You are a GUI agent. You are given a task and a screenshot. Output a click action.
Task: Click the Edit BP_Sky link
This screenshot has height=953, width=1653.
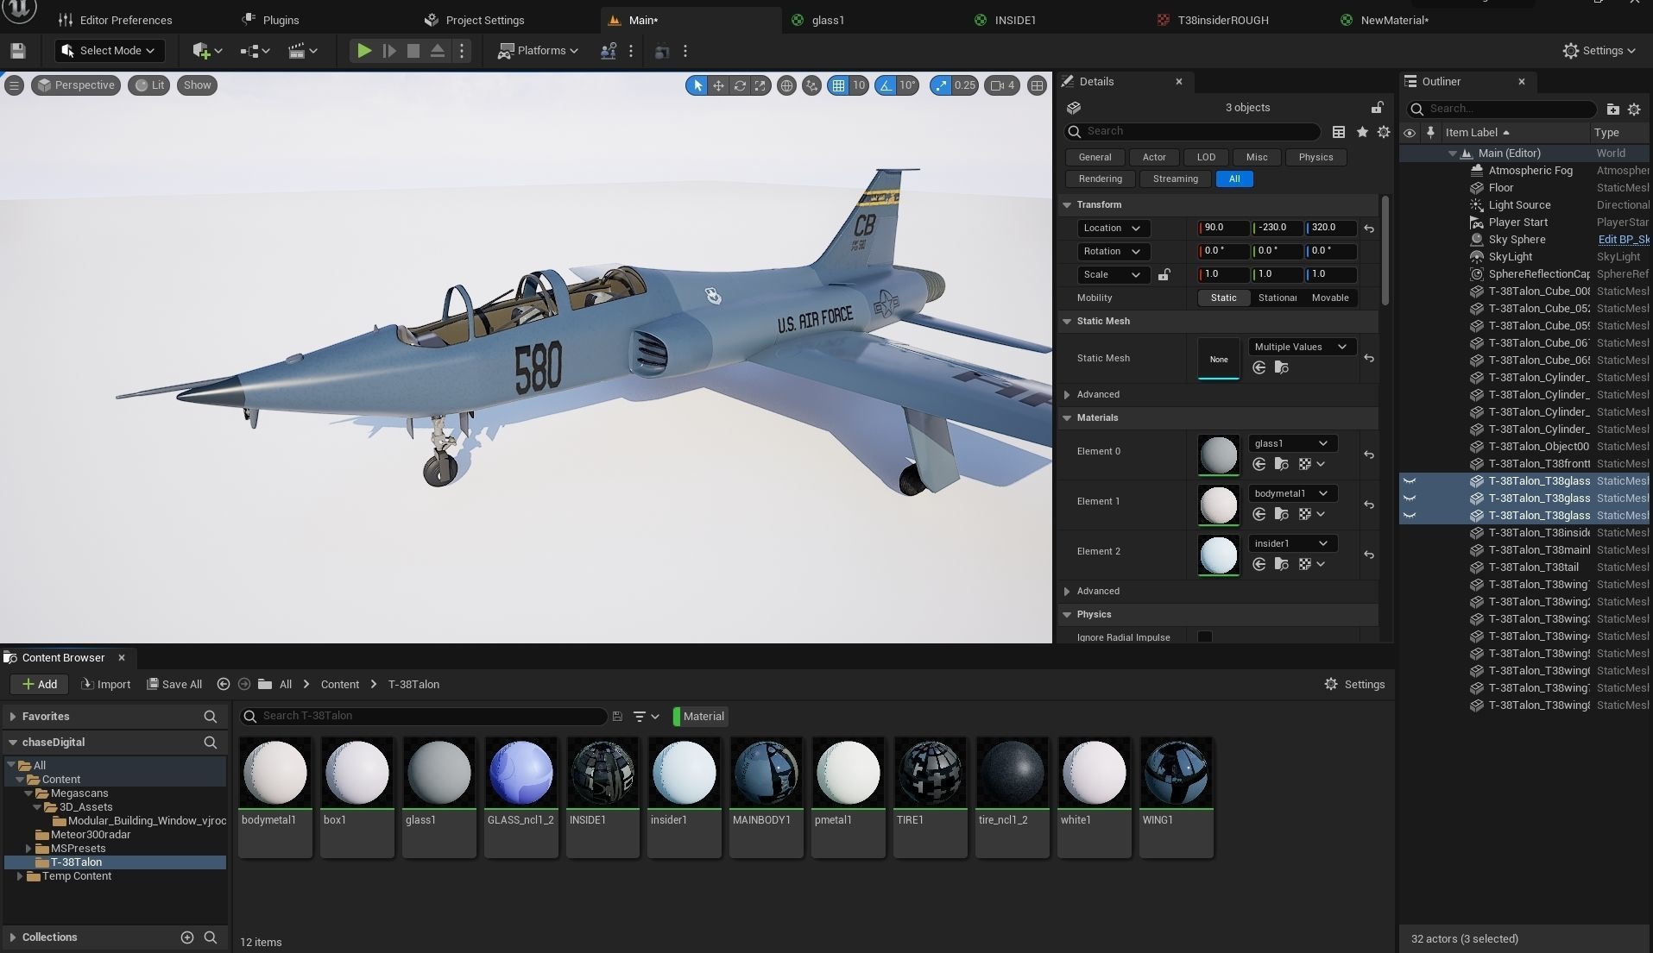pyautogui.click(x=1624, y=240)
